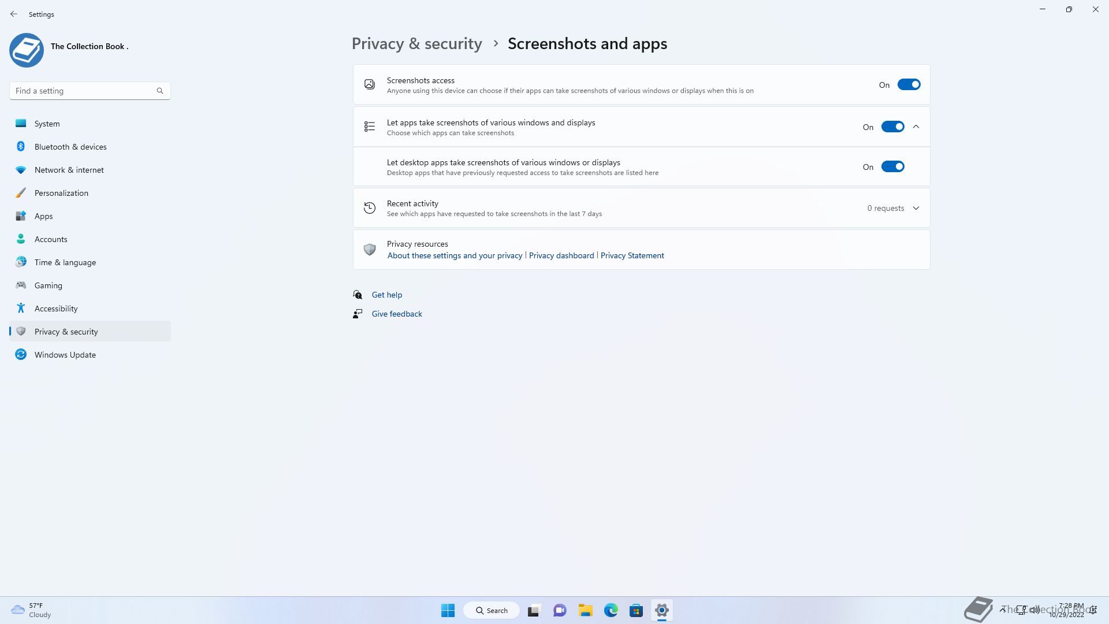Expand Recent activity chevron
Screen dimensions: 1109x624
coord(916,208)
